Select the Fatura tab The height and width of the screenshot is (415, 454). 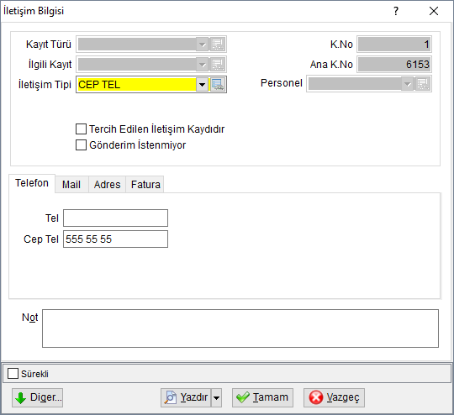point(145,184)
